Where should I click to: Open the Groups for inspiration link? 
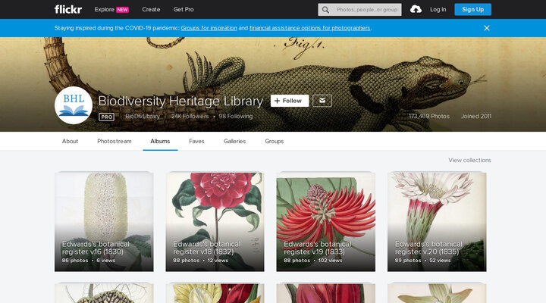[209, 28]
